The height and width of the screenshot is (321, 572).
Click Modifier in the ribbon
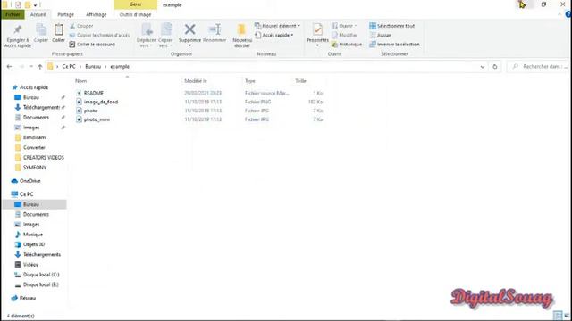tap(345, 36)
